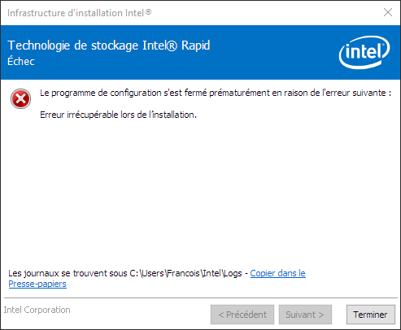Click the blank white dialog body area
Viewport: 401px width, 330px height.
[x=201, y=189]
